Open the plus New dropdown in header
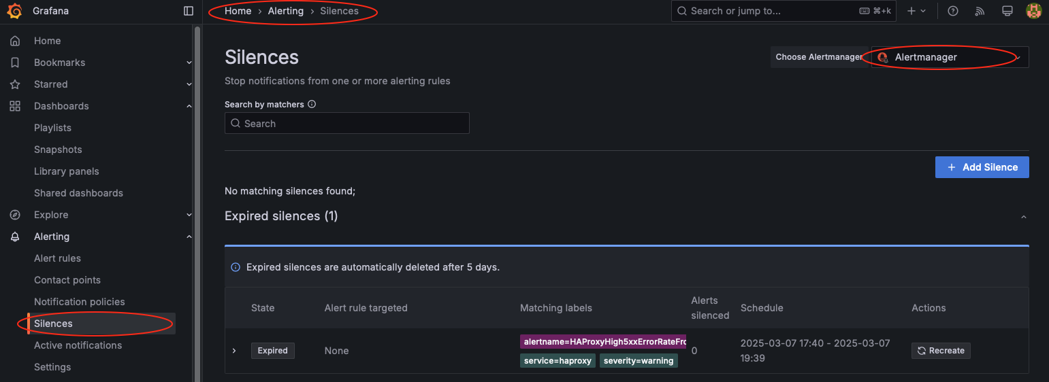1049x382 pixels. pos(916,11)
